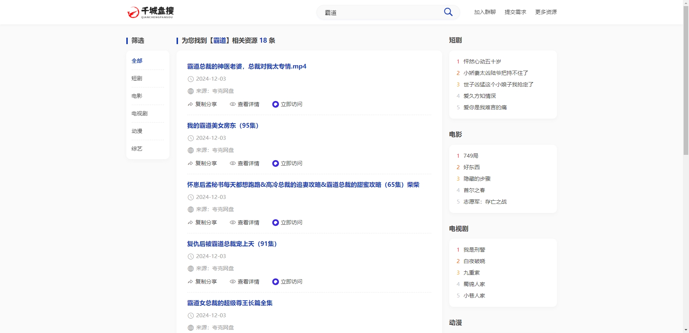Click 我是刑警 in the 电视剧 ranking
Viewport: 689px width, 333px height.
(474, 249)
